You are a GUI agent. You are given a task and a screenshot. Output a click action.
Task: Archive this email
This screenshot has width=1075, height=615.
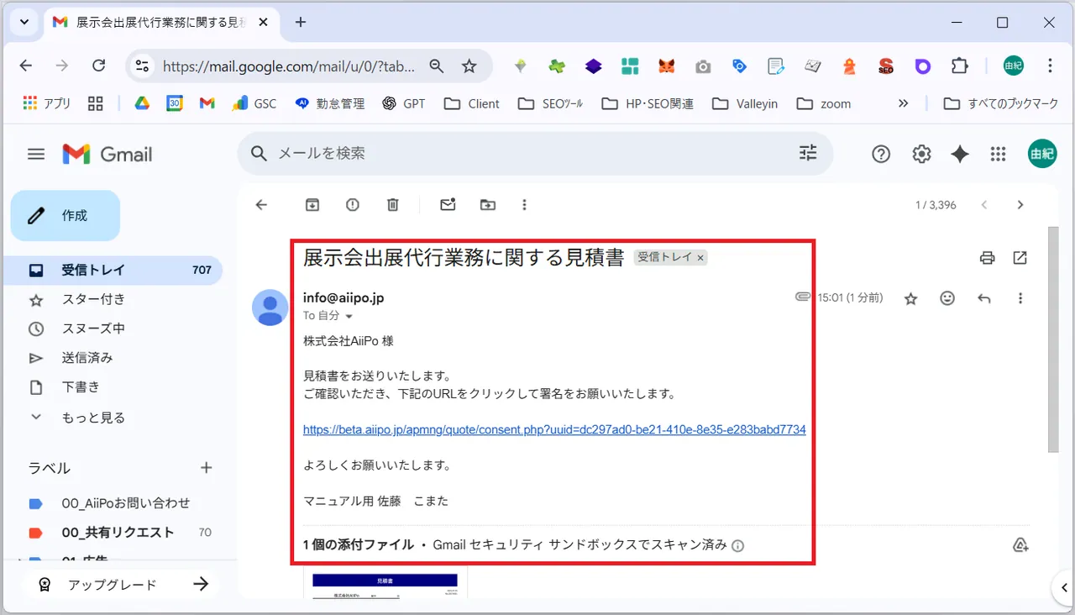click(312, 205)
